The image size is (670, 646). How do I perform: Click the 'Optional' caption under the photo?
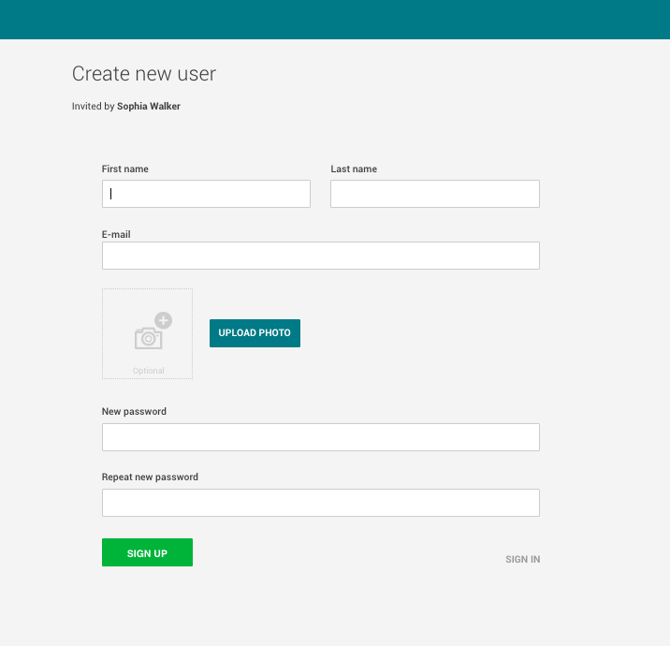pyautogui.click(x=148, y=371)
